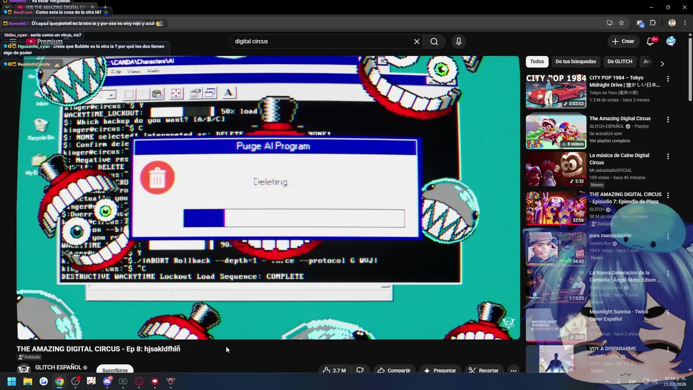Open options for La música de Caine video
This screenshot has width=693, height=390.
point(668,157)
